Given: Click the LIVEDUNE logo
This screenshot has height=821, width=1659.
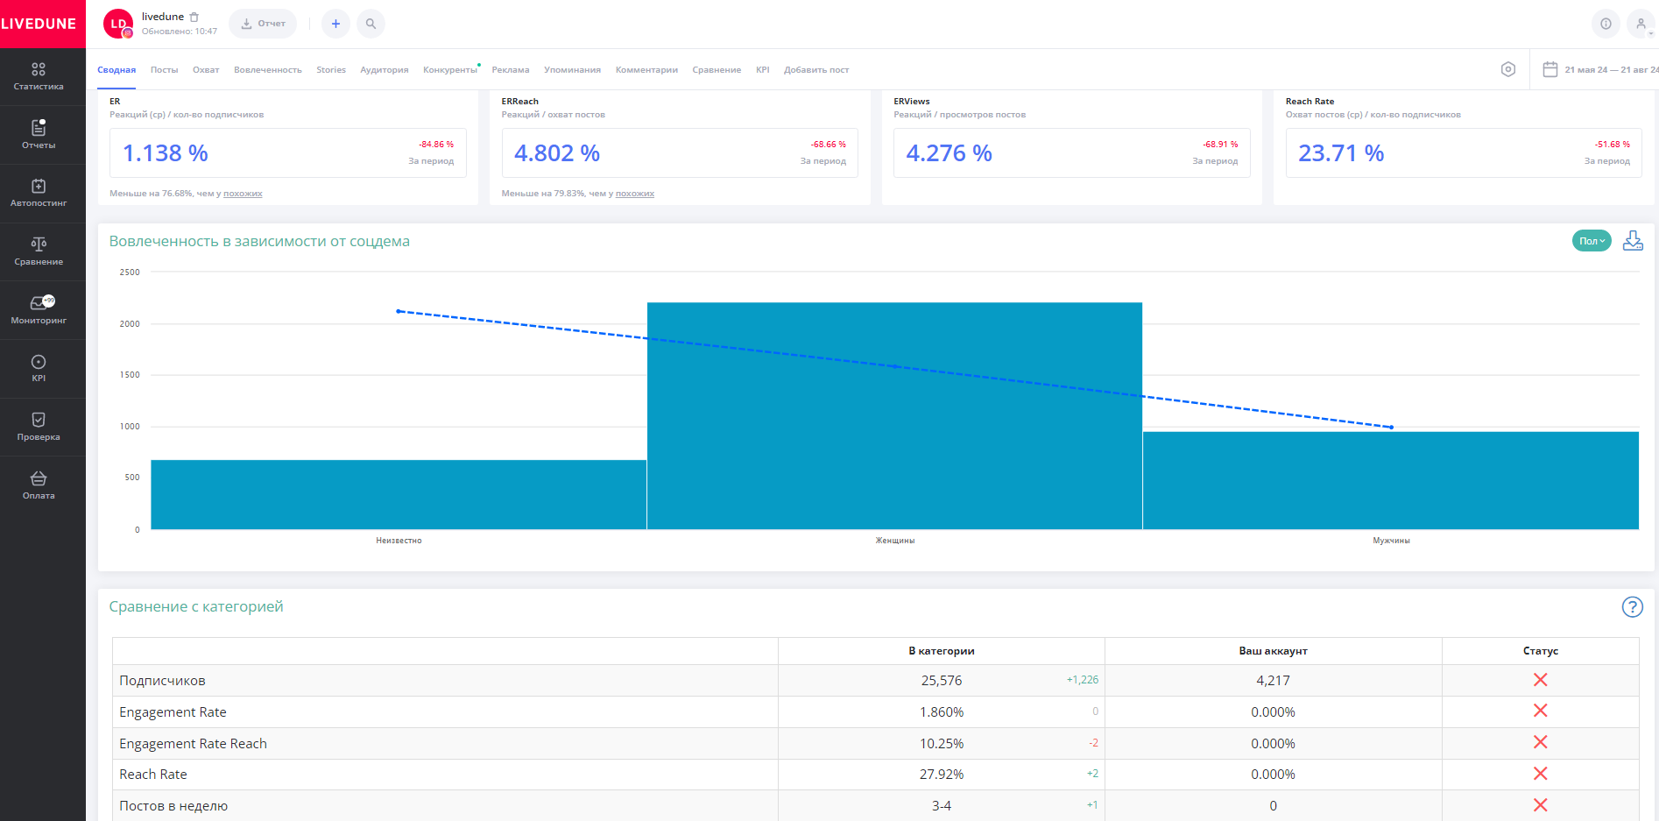Looking at the screenshot, I should pos(39,24).
